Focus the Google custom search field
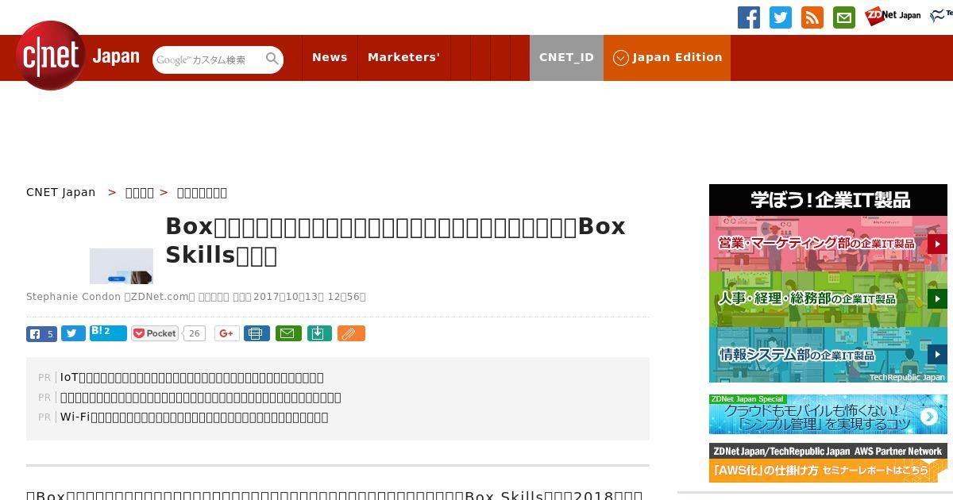 pos(209,60)
